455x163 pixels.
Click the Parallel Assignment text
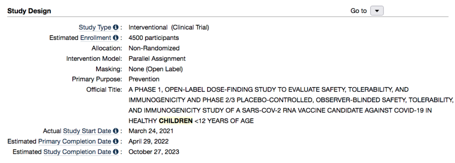(157, 59)
